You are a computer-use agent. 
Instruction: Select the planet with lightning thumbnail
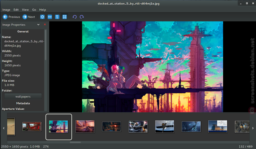[138, 127]
